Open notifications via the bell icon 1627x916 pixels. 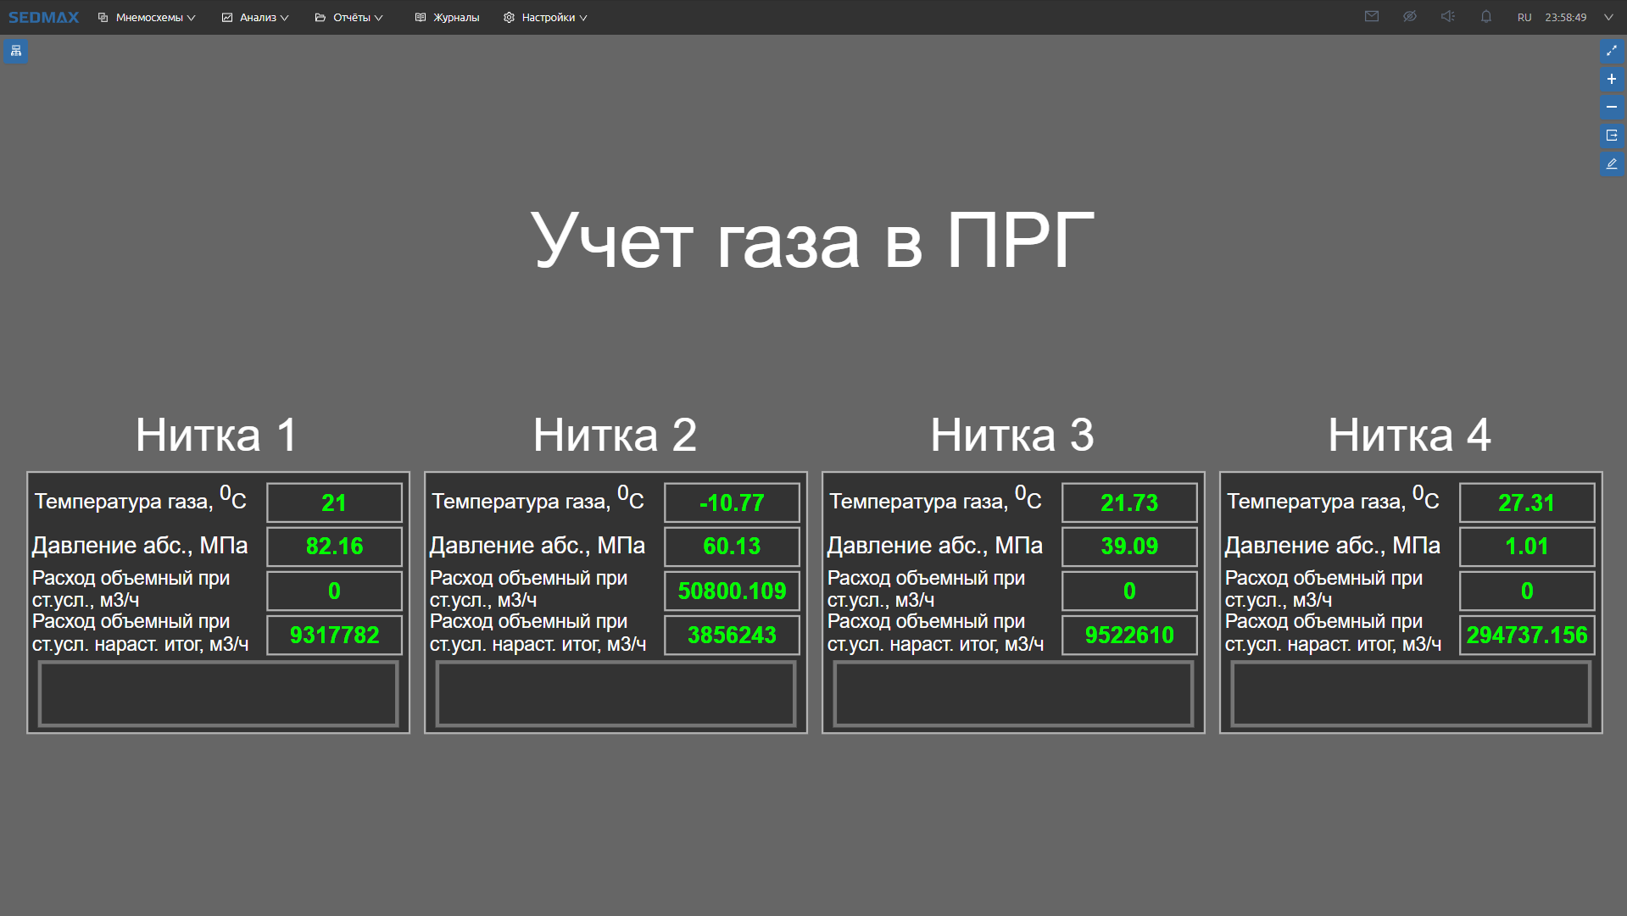pyautogui.click(x=1485, y=16)
